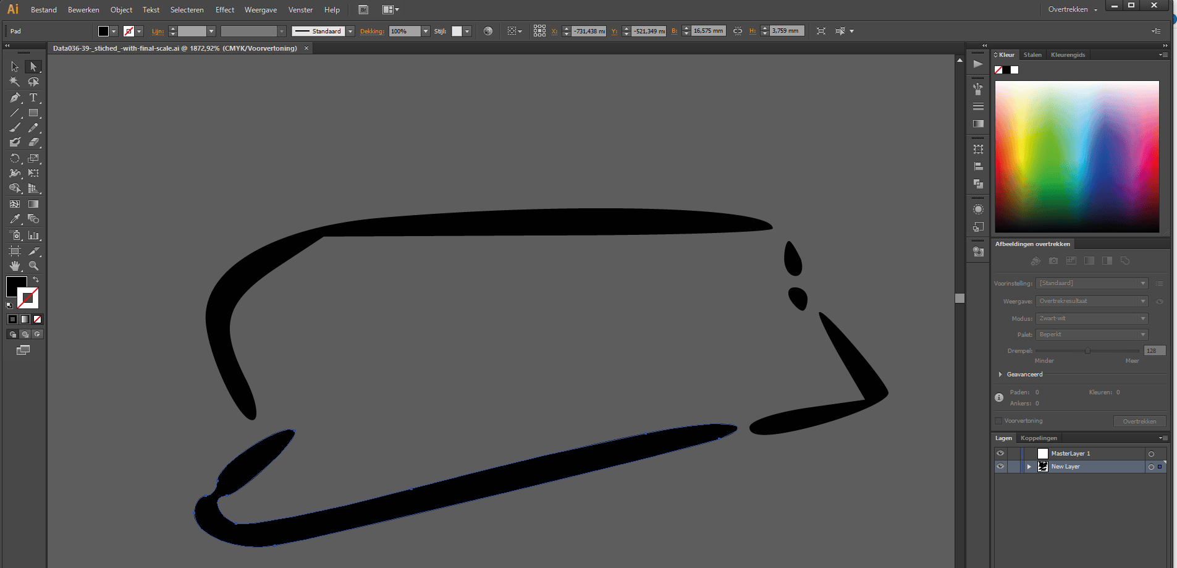The width and height of the screenshot is (1177, 568).
Task: Open the Voorinstelling dropdown
Action: [1092, 283]
